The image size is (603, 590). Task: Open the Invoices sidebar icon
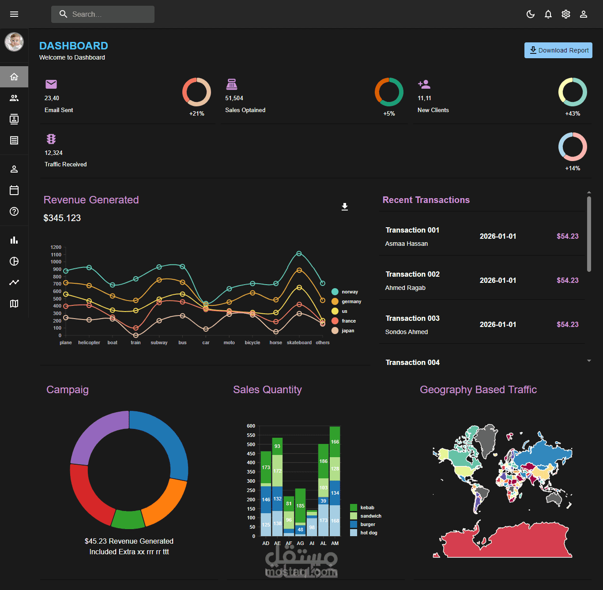(x=14, y=140)
